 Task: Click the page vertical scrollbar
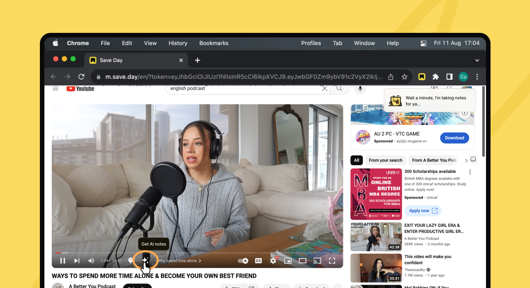coord(484,121)
